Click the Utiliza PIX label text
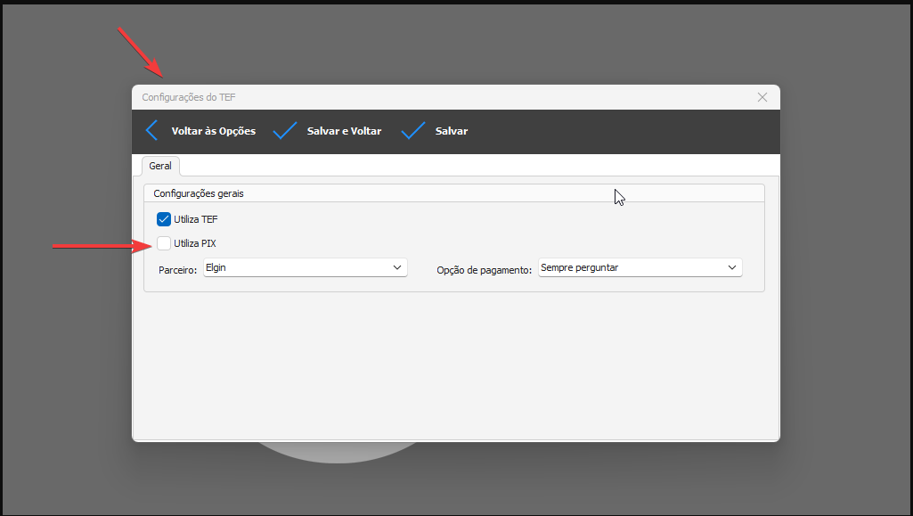 195,242
